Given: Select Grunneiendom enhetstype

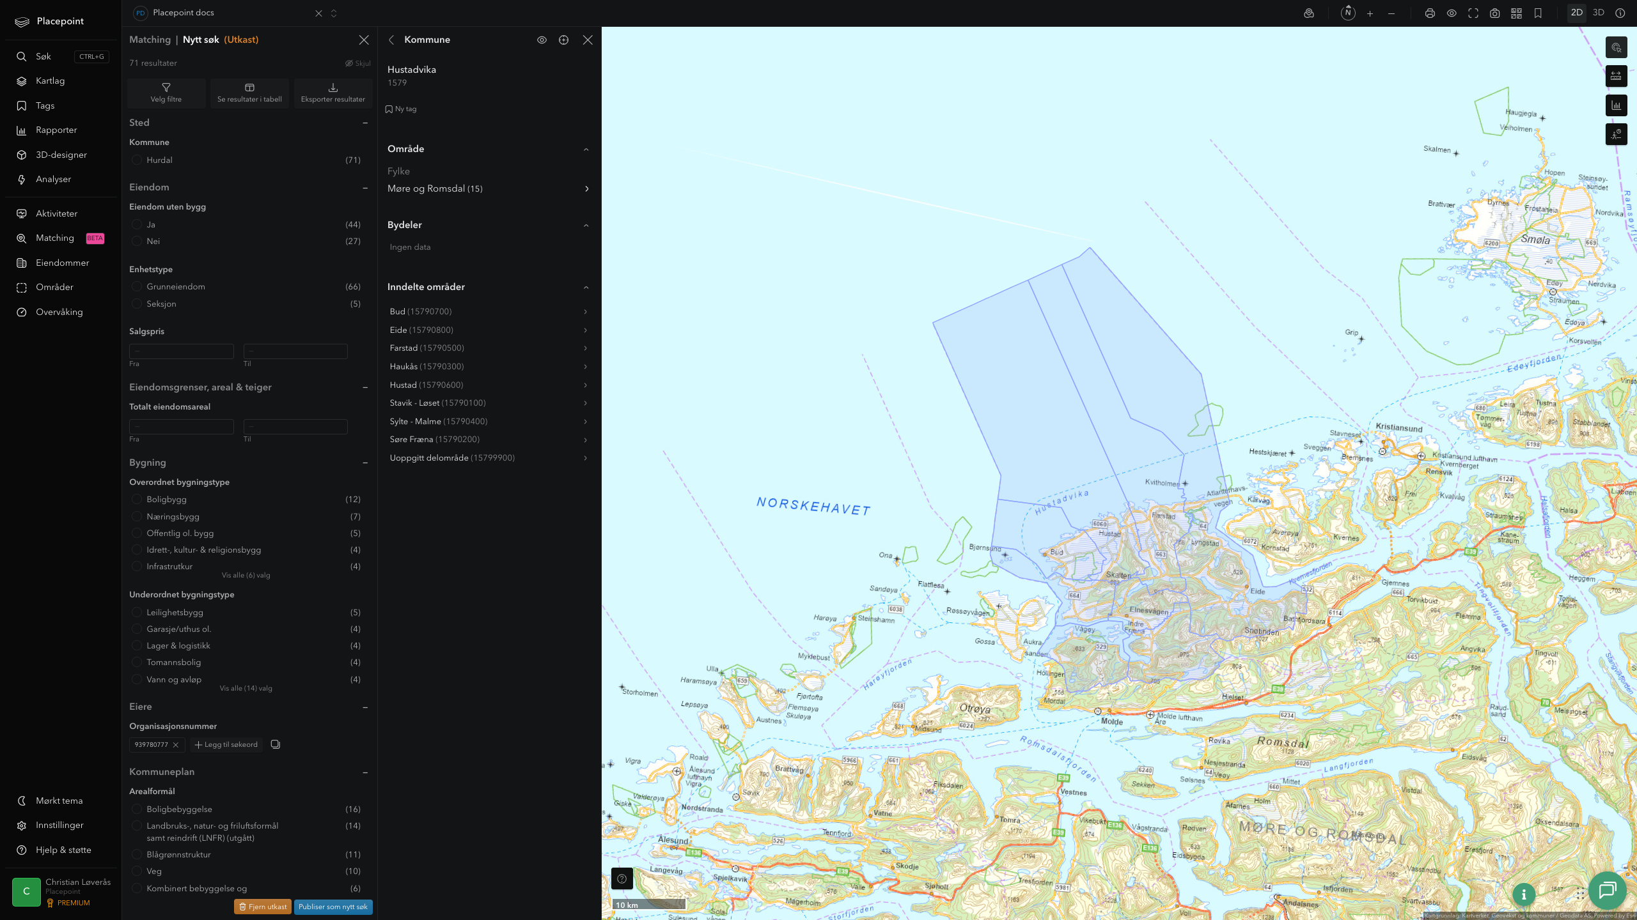Looking at the screenshot, I should (x=136, y=286).
